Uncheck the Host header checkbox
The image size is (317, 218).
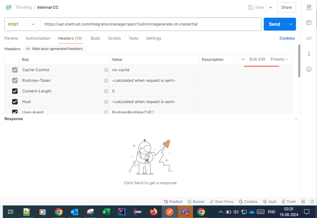pos(15,102)
